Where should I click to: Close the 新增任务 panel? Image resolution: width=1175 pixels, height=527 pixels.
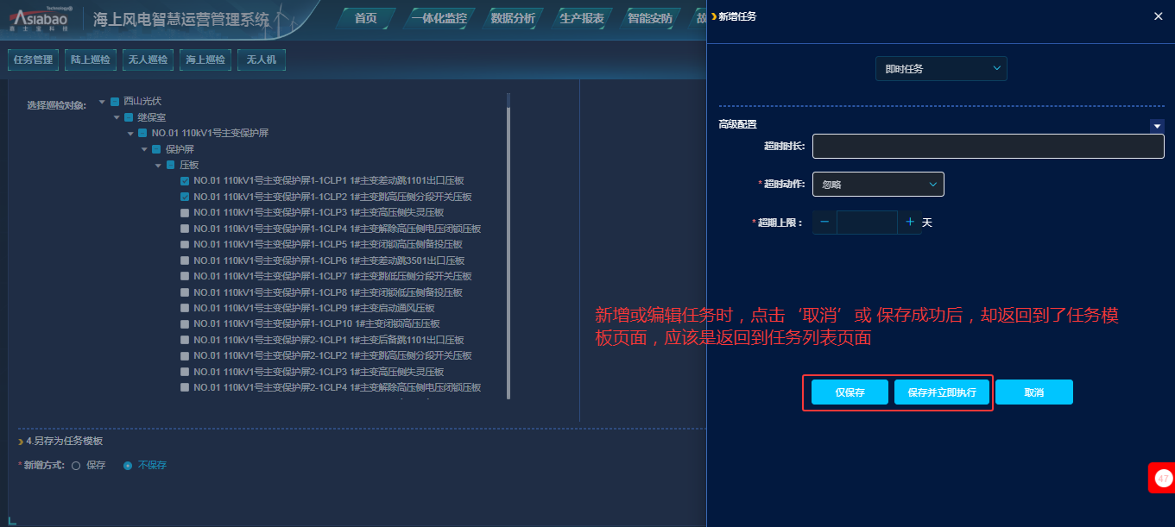click(1158, 16)
